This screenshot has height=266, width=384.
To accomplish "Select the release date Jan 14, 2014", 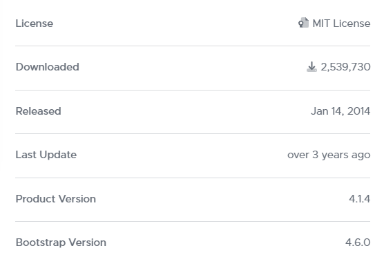I will tap(340, 111).
